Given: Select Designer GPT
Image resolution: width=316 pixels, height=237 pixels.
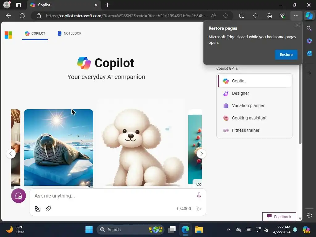Looking at the screenshot, I should pos(255,93).
